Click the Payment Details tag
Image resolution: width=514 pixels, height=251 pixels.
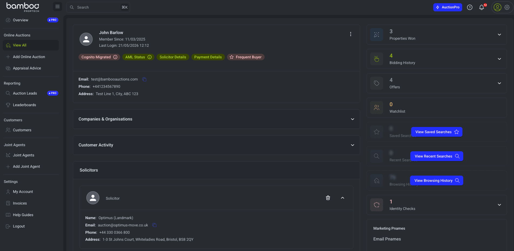click(208, 57)
